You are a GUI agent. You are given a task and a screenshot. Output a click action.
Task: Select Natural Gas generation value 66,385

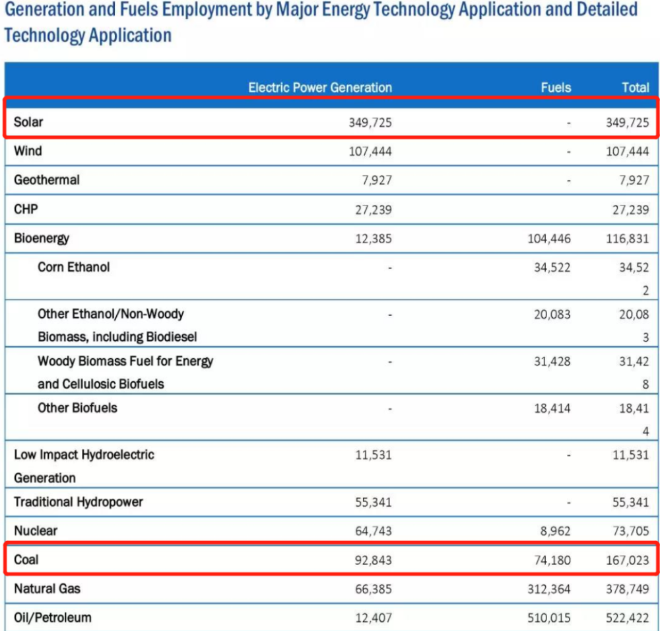pyautogui.click(x=374, y=589)
